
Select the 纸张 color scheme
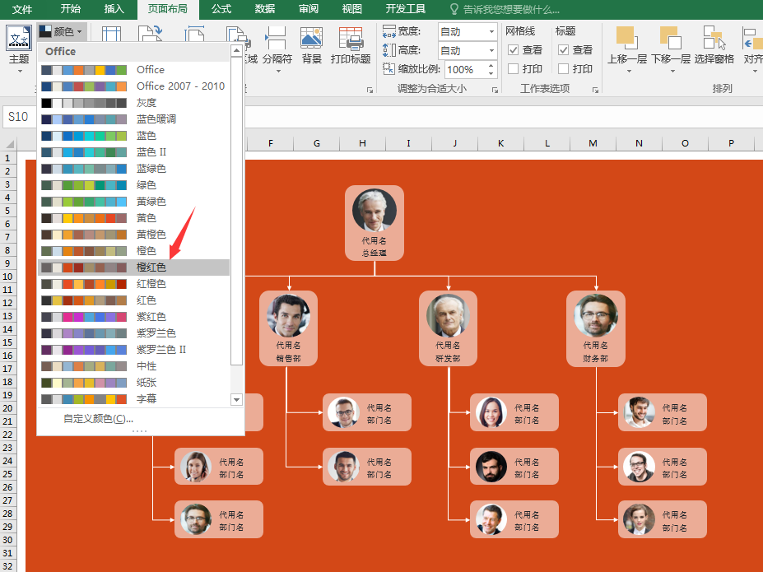click(133, 383)
